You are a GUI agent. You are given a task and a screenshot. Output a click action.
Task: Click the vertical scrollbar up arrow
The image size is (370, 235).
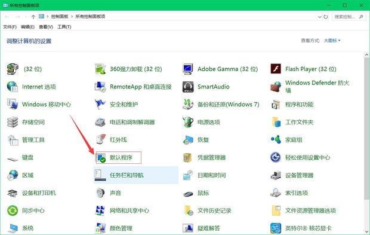pyautogui.click(x=366, y=55)
